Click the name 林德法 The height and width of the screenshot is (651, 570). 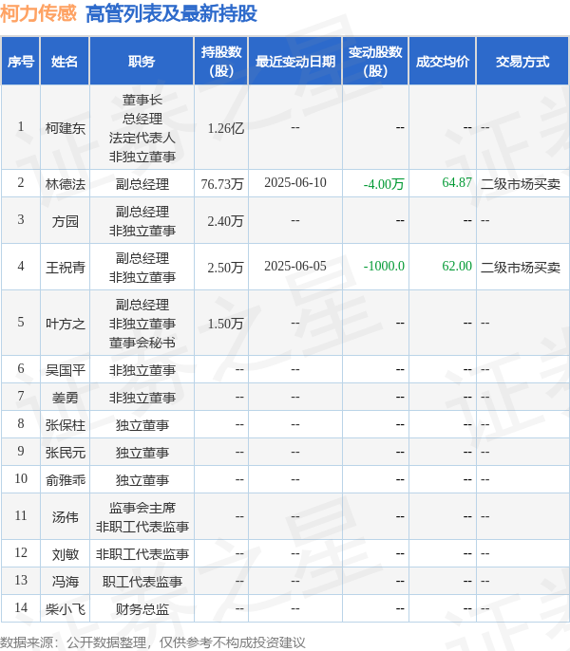(x=66, y=183)
